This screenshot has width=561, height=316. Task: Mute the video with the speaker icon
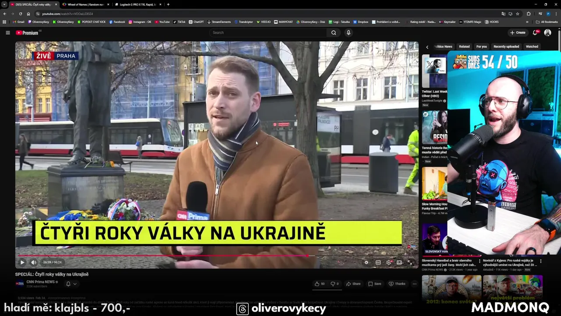point(34,262)
